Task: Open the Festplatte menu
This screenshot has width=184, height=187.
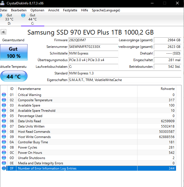Action: coord(70,10)
